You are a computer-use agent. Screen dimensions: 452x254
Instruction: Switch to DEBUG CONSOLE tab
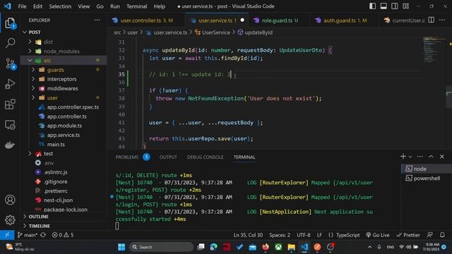205,157
